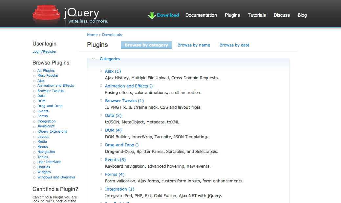Click the Categories legend title
Image resolution: width=341 pixels, height=203 pixels.
coord(110,59)
